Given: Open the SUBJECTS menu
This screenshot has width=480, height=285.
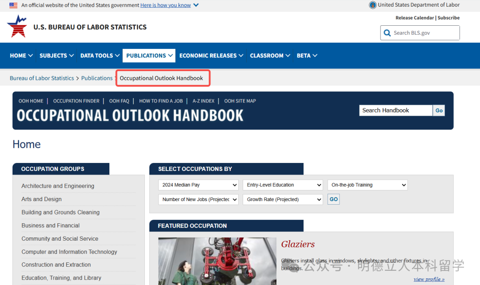Looking at the screenshot, I should tap(56, 55).
